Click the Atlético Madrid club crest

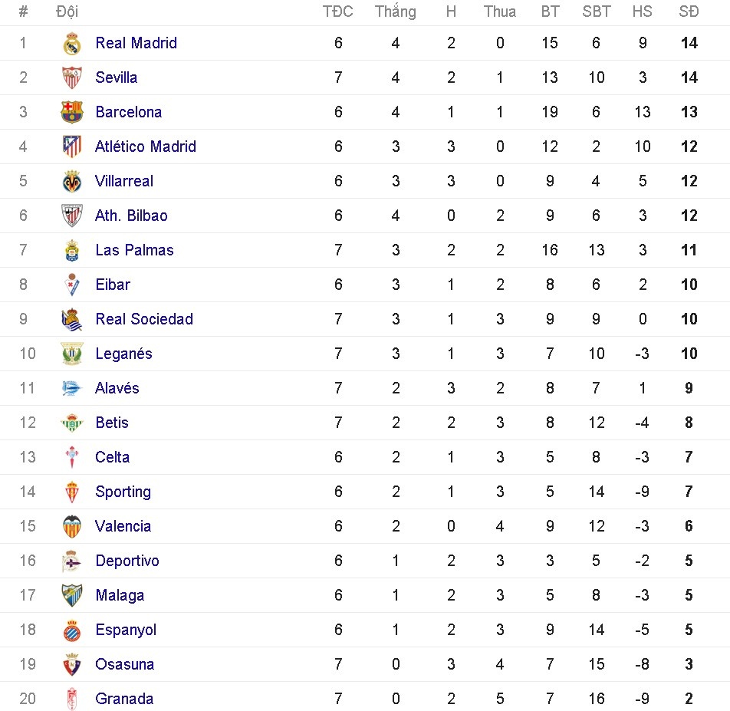point(71,146)
